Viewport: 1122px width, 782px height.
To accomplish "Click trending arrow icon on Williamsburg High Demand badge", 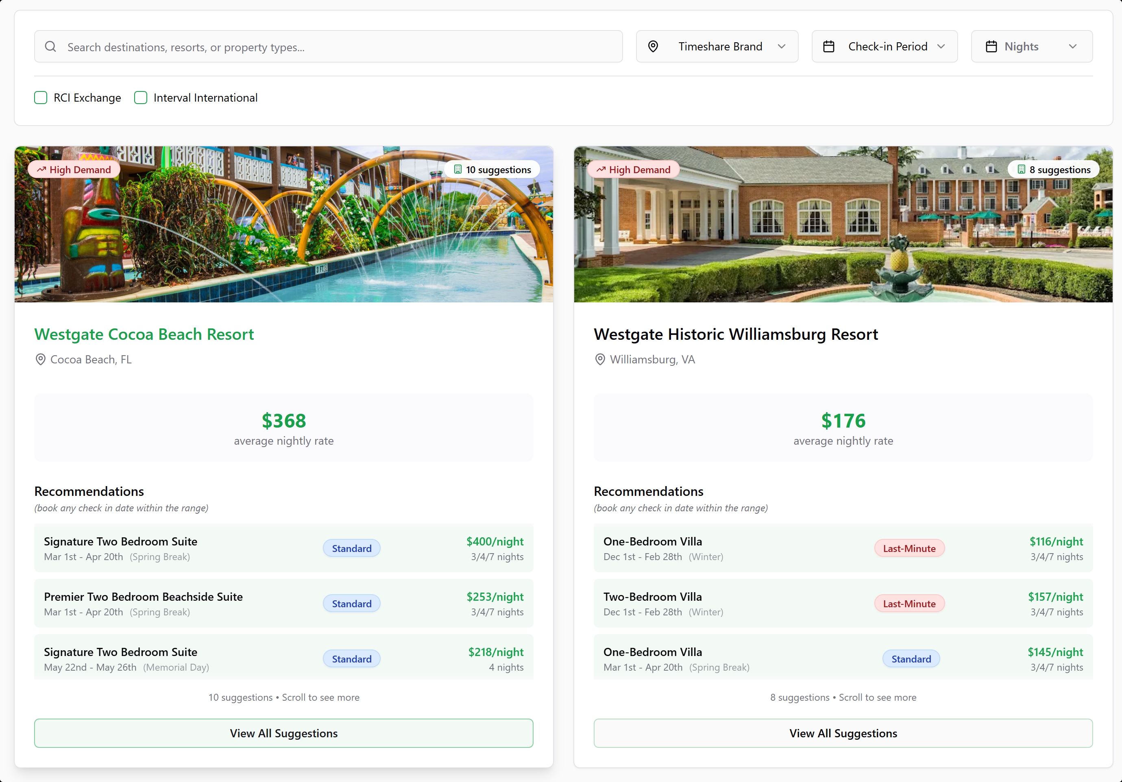I will coord(601,169).
